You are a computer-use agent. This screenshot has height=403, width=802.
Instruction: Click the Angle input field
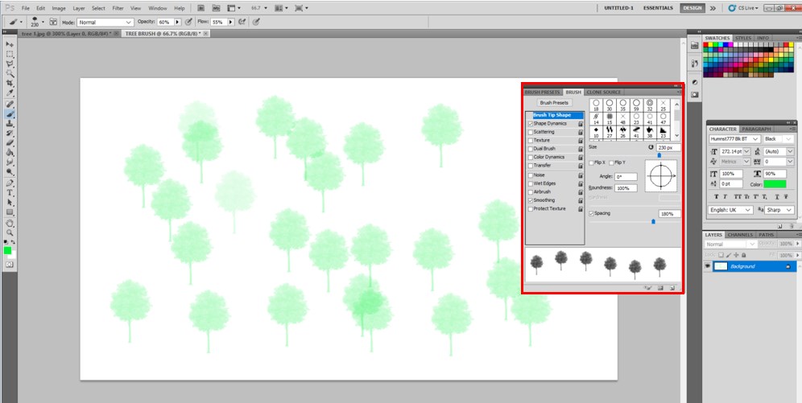pyautogui.click(x=626, y=177)
